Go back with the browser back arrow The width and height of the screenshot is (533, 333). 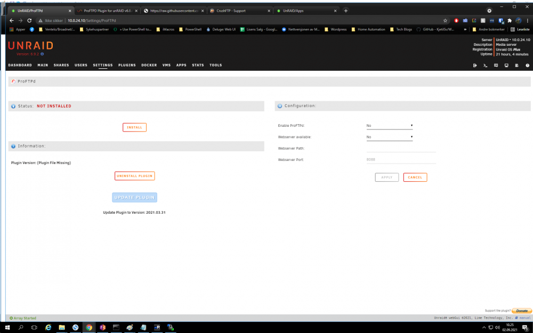[x=12, y=20]
